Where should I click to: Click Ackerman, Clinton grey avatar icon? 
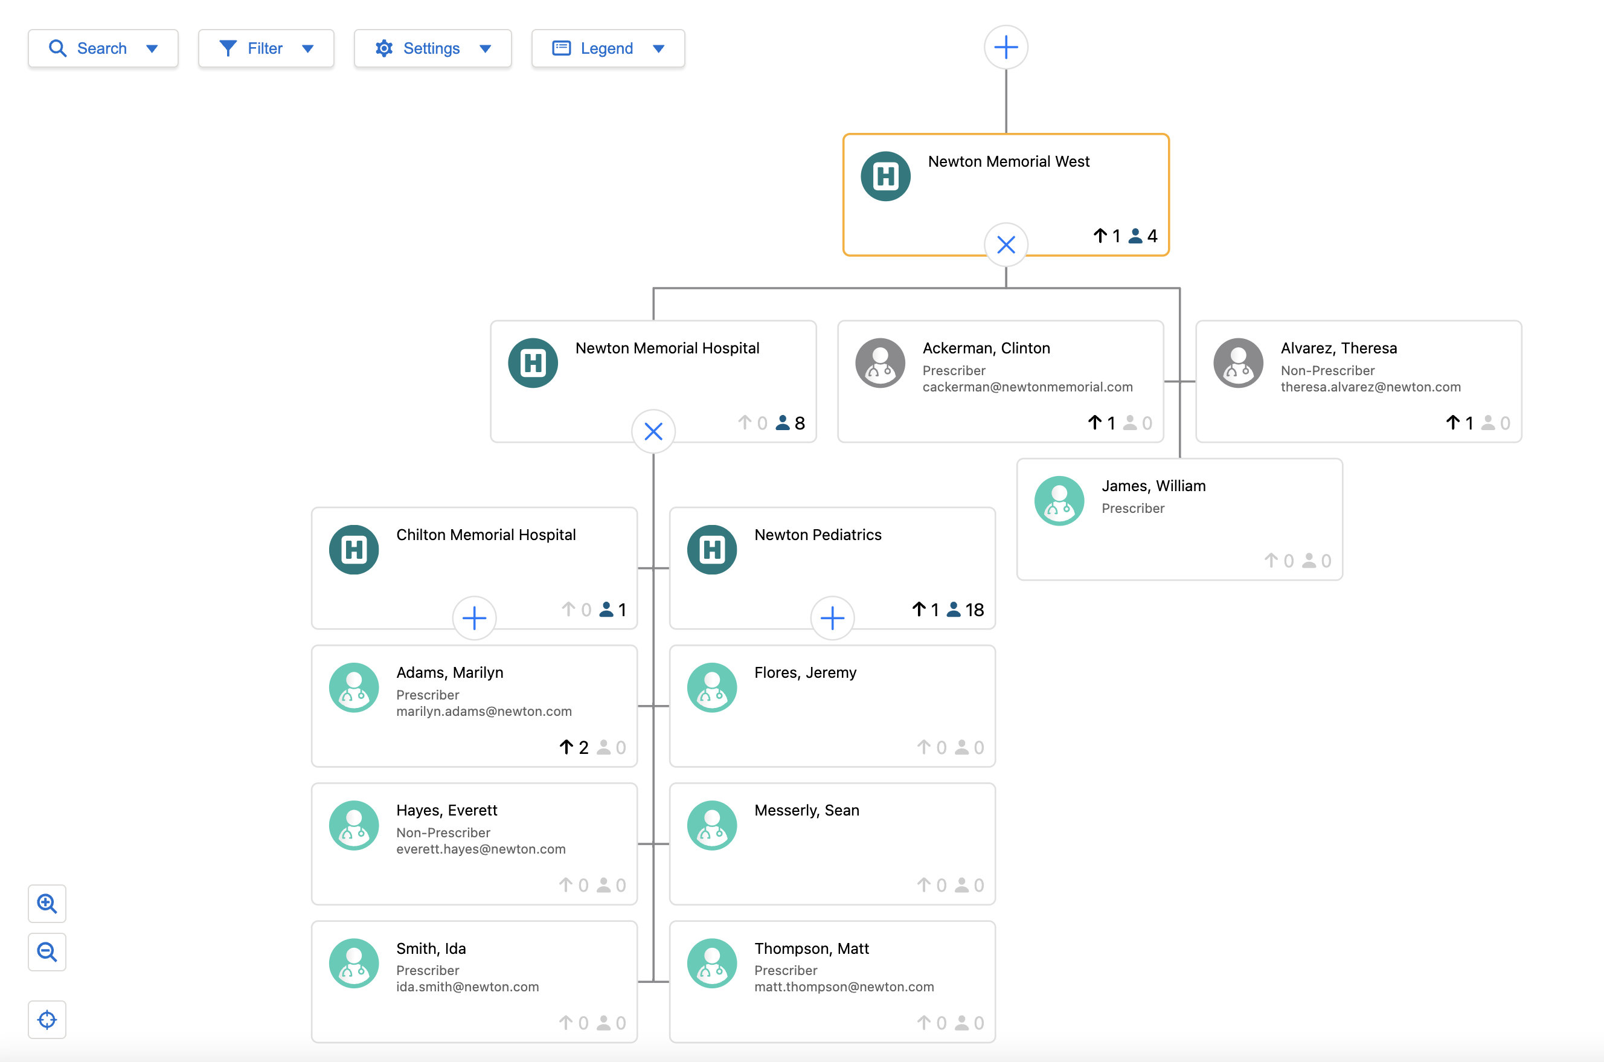(x=879, y=363)
